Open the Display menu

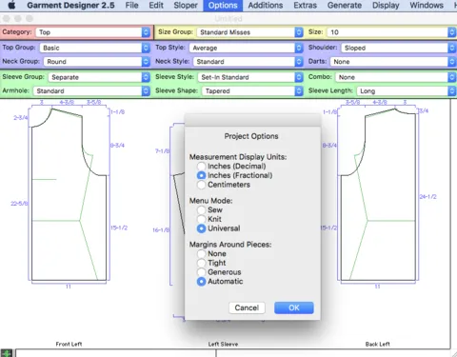coord(386,5)
